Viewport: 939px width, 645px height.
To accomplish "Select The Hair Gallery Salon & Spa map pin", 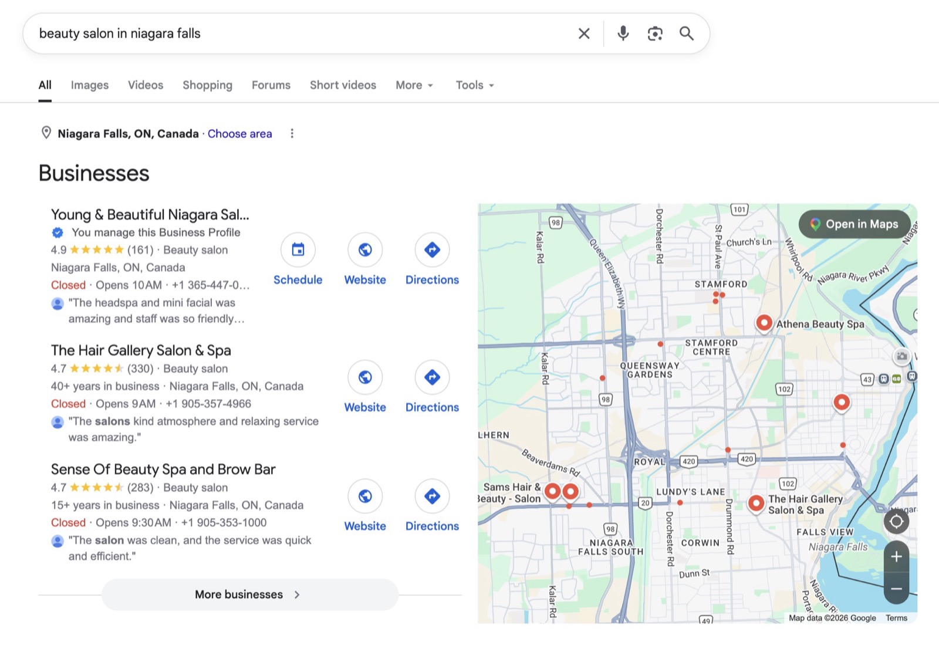I will (756, 504).
